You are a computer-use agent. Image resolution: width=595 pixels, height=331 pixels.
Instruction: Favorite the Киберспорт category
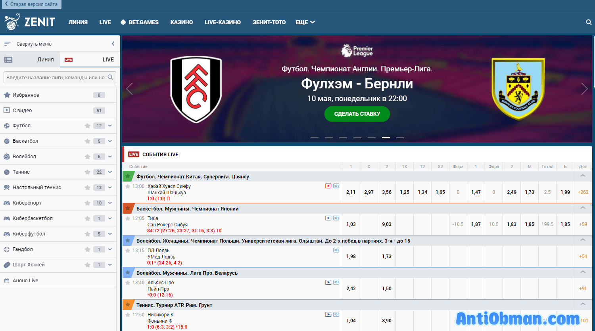click(87, 203)
